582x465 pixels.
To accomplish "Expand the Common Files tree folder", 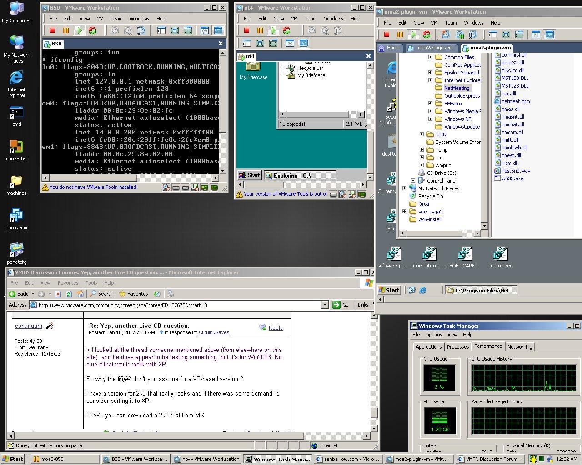I will click(430, 57).
